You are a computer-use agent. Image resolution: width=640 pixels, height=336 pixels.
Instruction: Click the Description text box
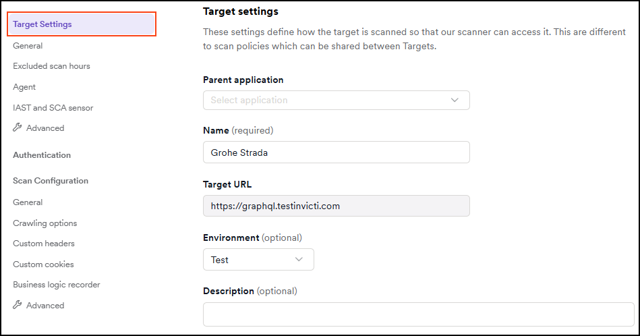point(418,314)
